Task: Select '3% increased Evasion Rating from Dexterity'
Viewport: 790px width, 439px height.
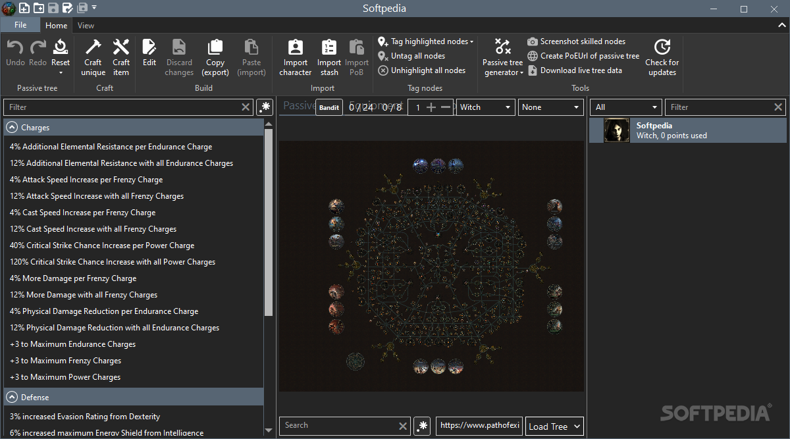Action: pos(85,417)
